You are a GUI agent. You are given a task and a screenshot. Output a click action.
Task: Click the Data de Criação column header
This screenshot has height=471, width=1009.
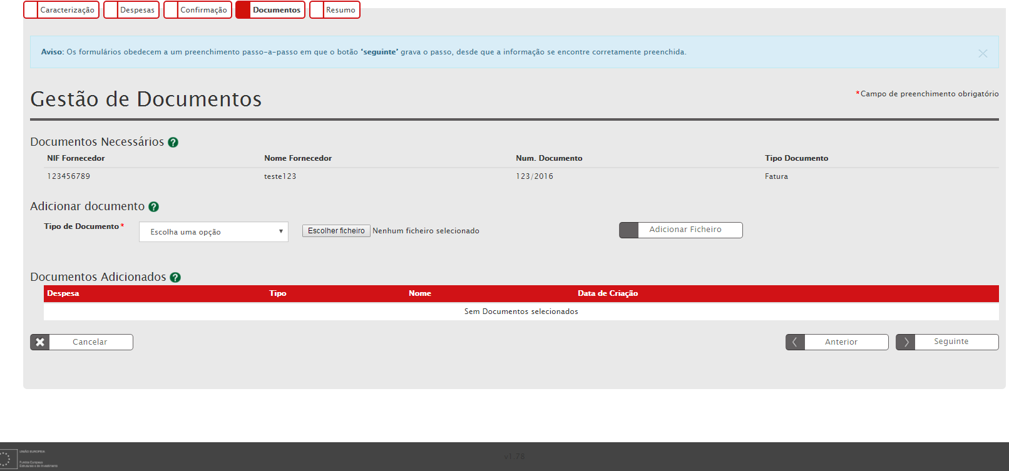[608, 293]
